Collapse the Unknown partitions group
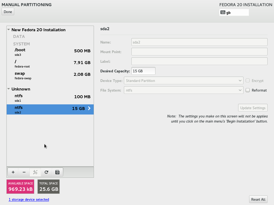 (x=9, y=89)
